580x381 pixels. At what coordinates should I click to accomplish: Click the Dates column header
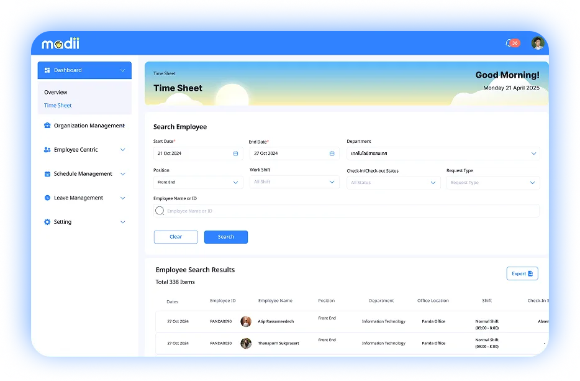pos(173,302)
